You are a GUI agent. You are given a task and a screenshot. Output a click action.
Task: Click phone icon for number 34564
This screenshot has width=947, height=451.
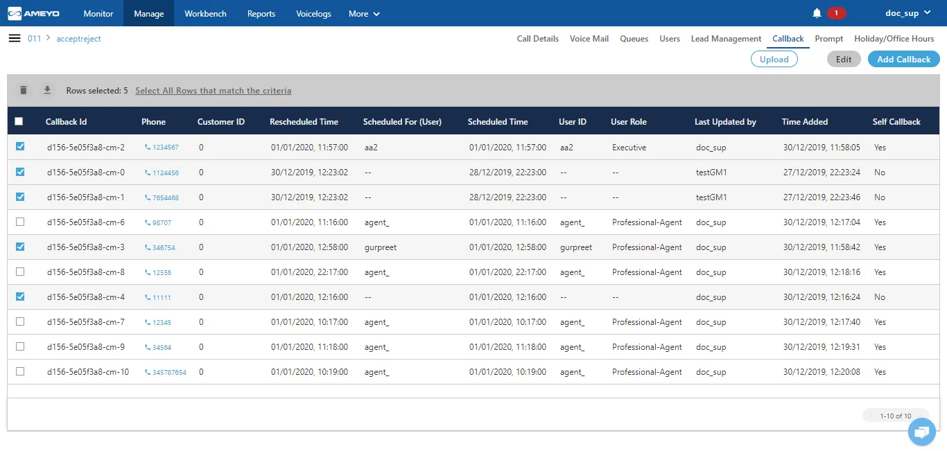click(148, 347)
